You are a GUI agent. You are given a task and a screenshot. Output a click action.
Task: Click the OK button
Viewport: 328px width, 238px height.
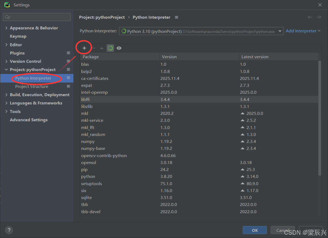point(255,230)
